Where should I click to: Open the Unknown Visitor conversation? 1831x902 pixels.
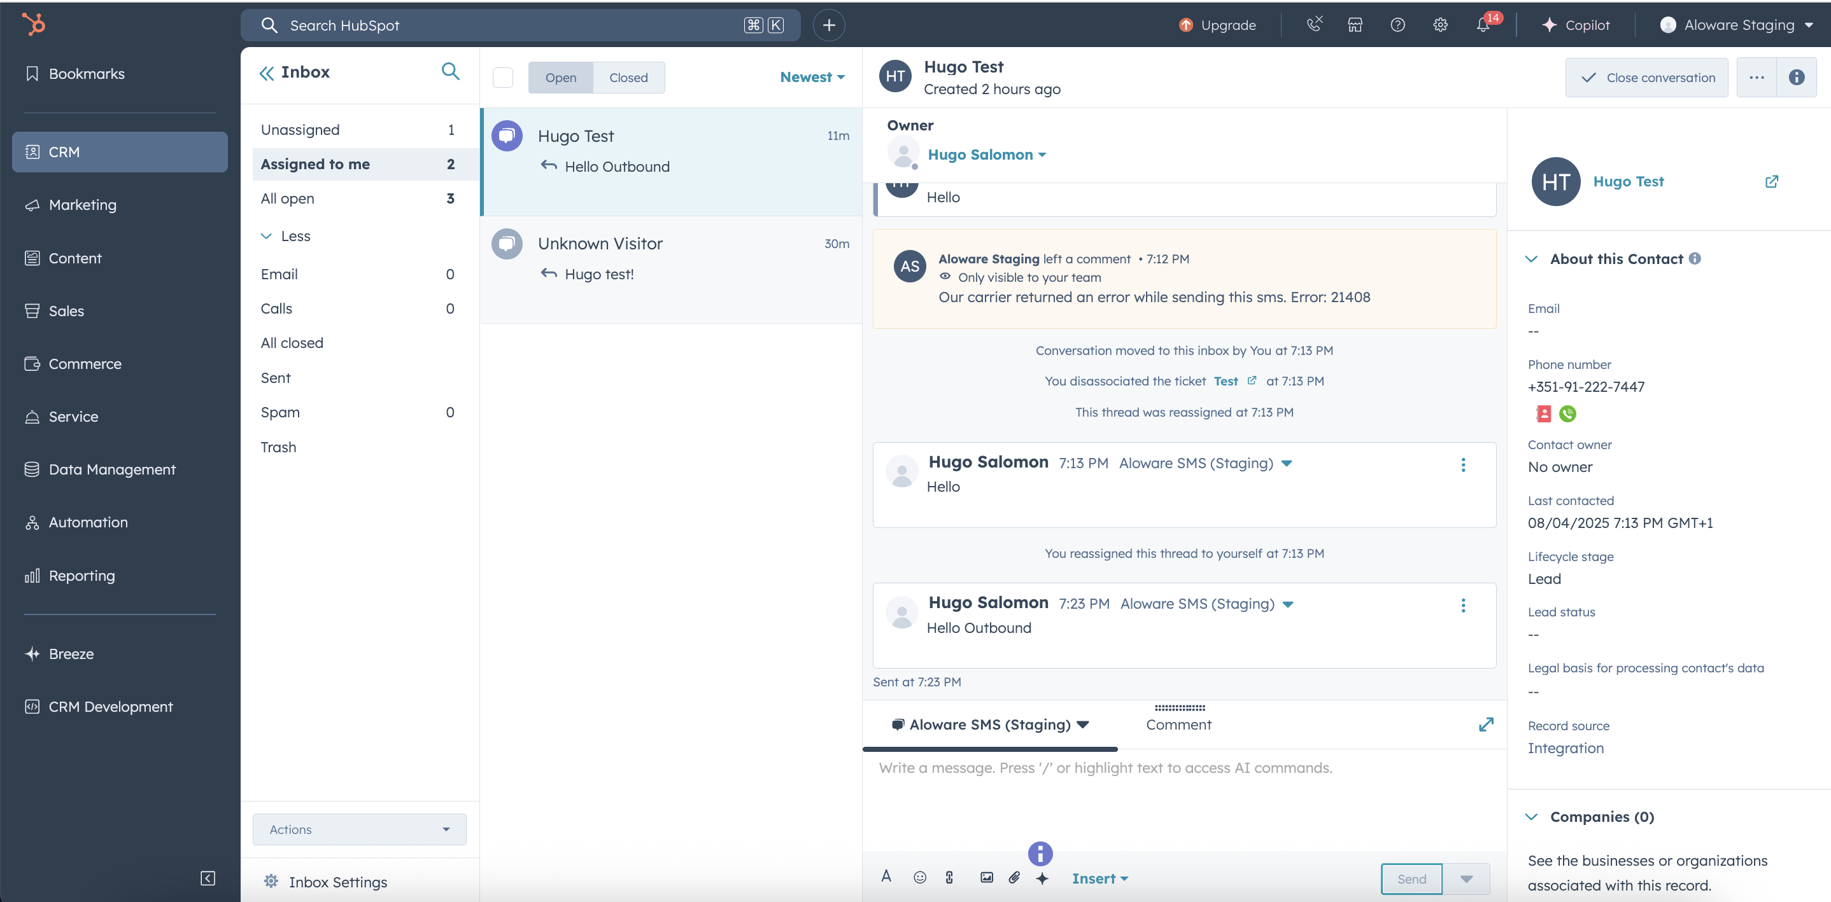tap(672, 270)
